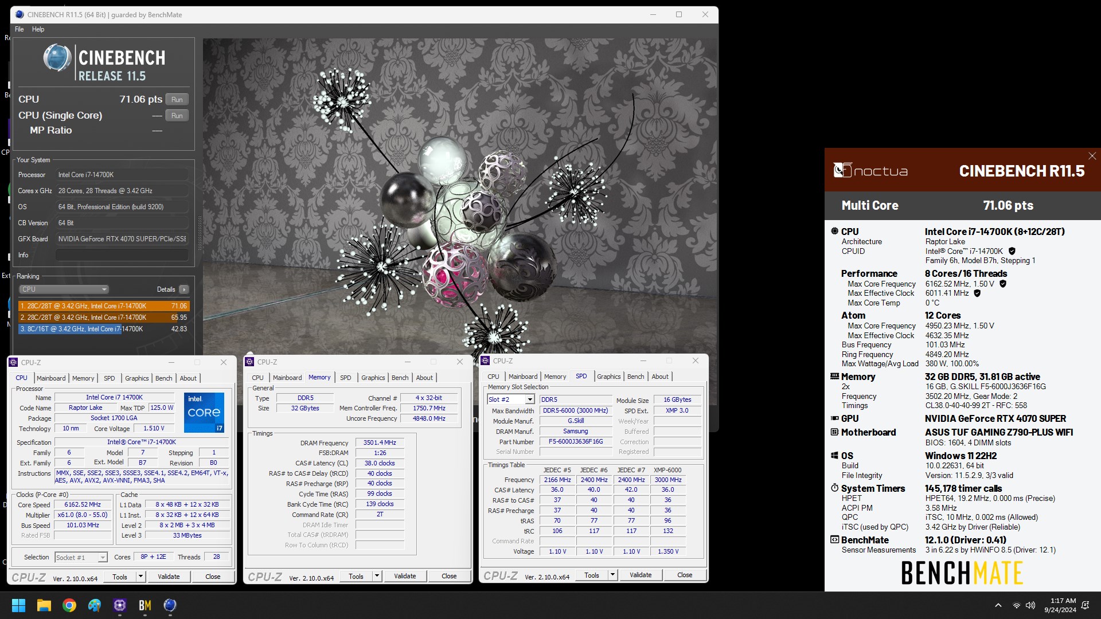Click Uncore Frequency 4848.0 MHz value
Image resolution: width=1101 pixels, height=619 pixels.
click(x=429, y=418)
